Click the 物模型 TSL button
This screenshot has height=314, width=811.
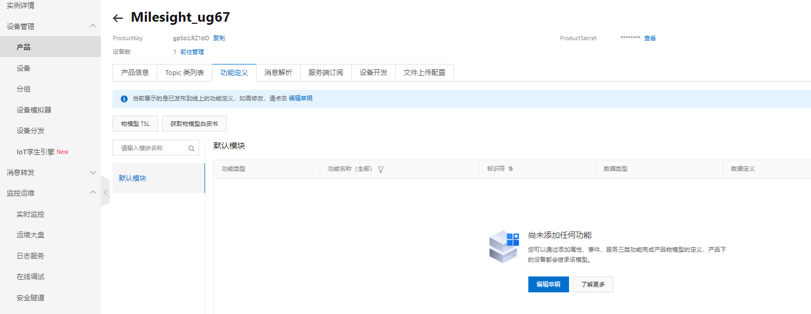pos(135,124)
